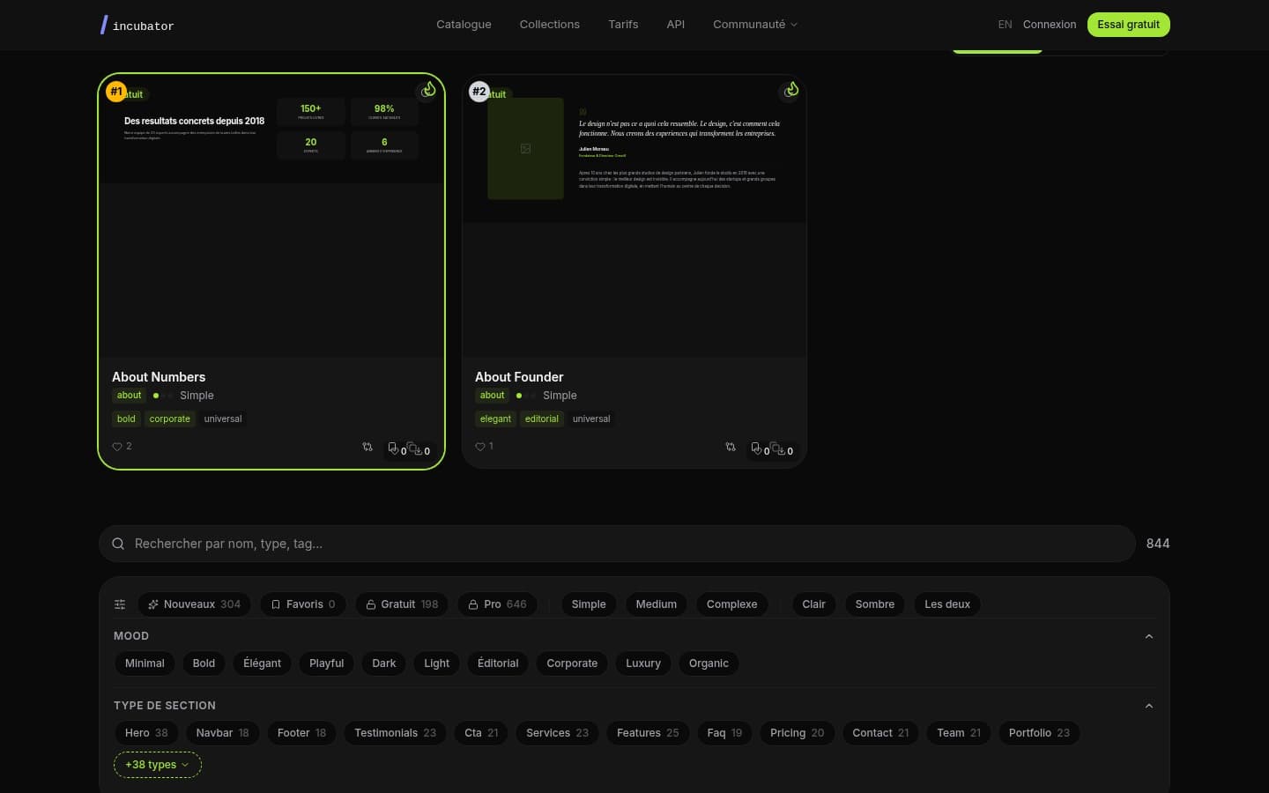The width and height of the screenshot is (1269, 793).
Task: Open the Catalogue nav item
Action: [x=464, y=25]
